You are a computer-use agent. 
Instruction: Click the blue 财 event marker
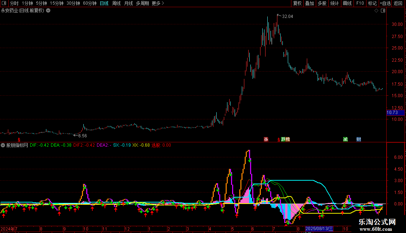359,139
